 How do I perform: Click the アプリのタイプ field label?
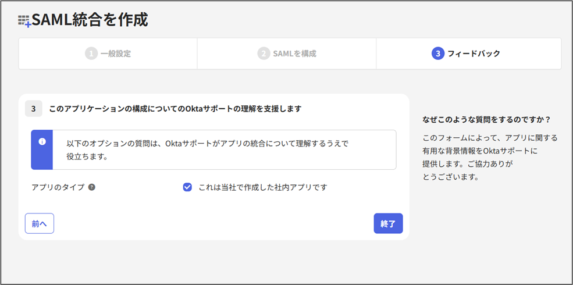tap(58, 187)
